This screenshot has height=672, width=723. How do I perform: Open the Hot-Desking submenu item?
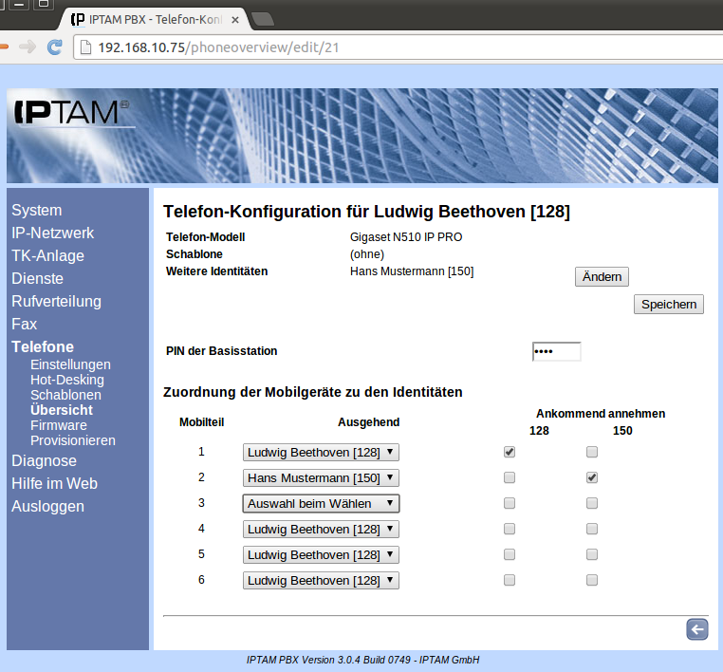(x=66, y=380)
